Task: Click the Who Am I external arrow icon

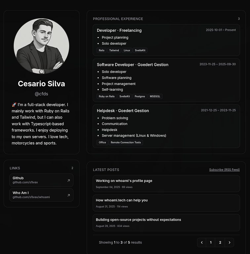Action: tap(68, 195)
